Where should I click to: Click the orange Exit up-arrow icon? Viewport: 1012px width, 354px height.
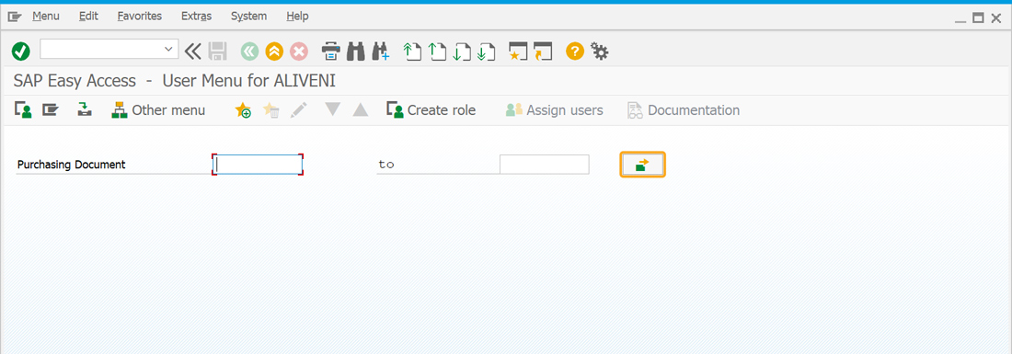[274, 51]
